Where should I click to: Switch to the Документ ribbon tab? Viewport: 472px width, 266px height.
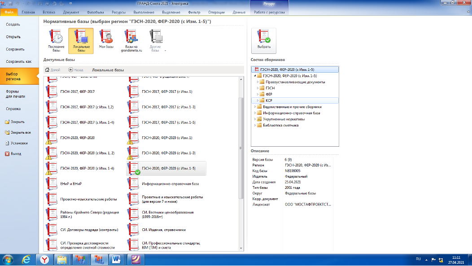pos(71,13)
